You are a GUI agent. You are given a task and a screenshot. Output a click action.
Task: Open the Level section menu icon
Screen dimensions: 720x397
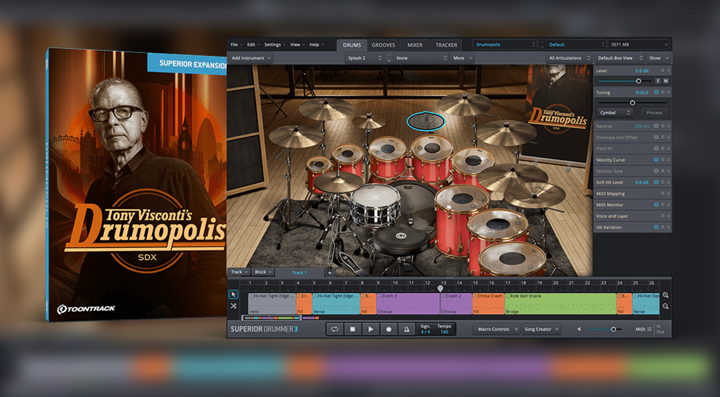(662, 71)
